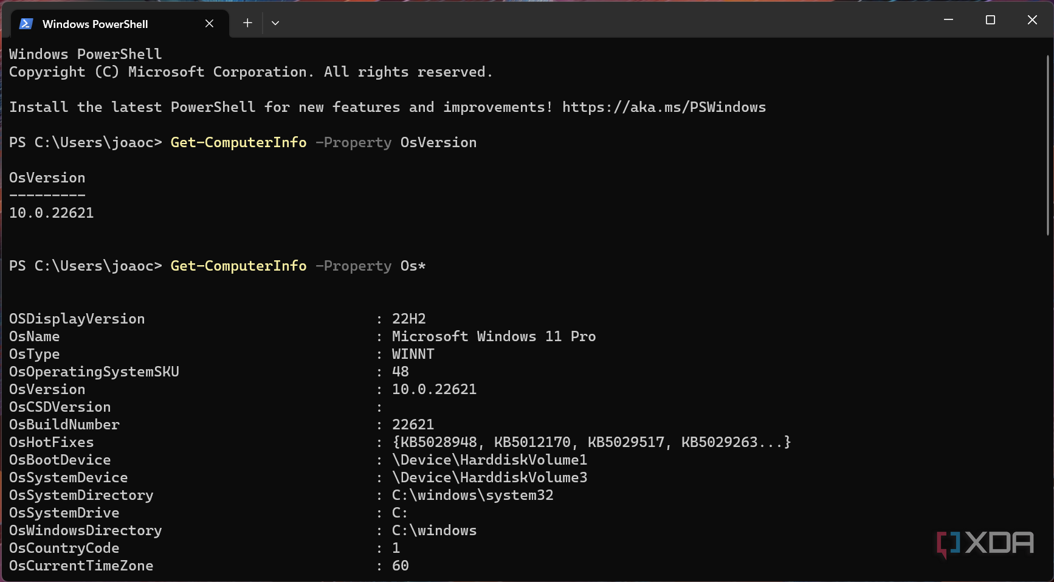This screenshot has height=582, width=1054.
Task: Click the OsCurrentTimeZone property name
Action: coord(81,566)
